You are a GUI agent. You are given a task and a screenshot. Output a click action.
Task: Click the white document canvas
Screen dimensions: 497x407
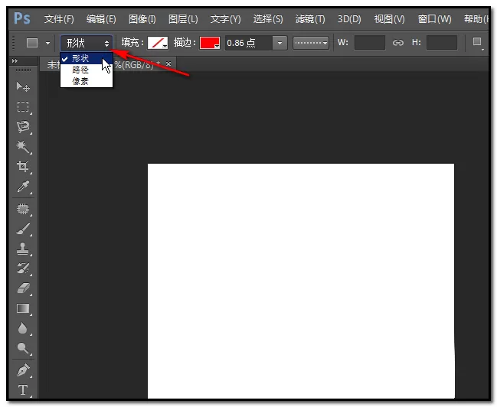click(301, 281)
